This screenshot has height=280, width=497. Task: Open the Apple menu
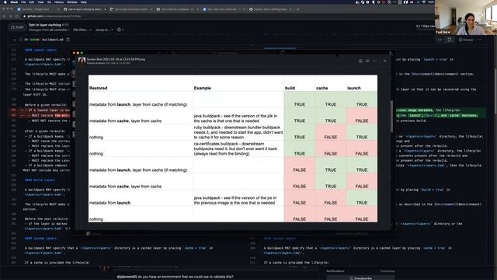pos(5,2)
